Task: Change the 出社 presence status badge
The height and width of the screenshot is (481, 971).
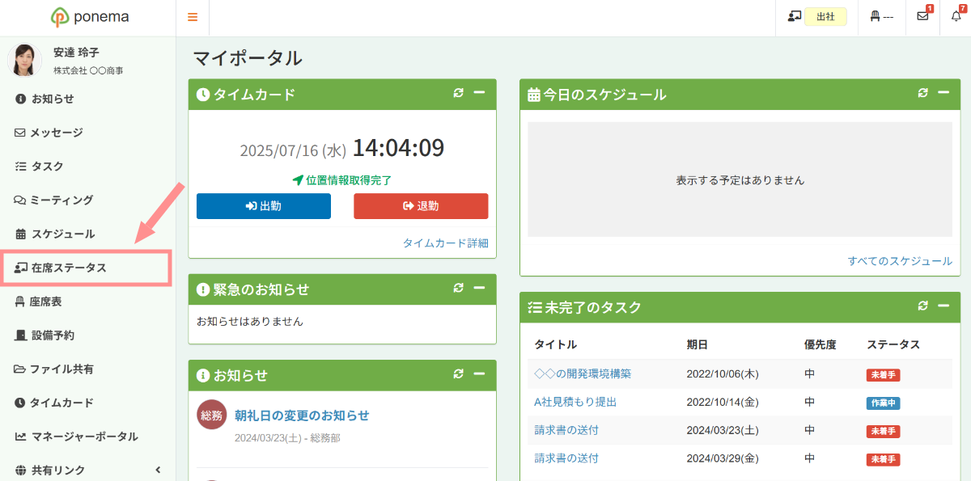Action: pyautogui.click(x=825, y=17)
